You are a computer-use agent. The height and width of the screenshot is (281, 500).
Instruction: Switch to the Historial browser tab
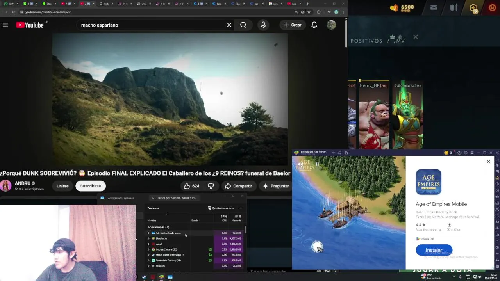pyautogui.click(x=106, y=4)
